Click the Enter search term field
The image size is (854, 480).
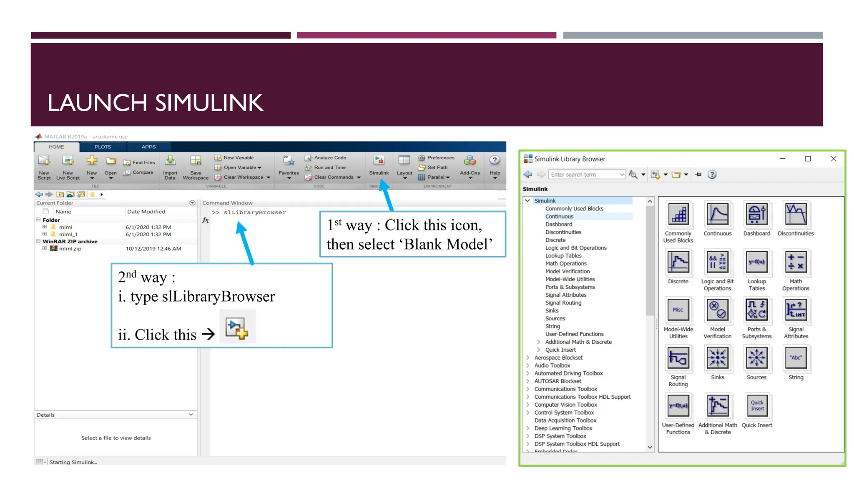click(584, 175)
